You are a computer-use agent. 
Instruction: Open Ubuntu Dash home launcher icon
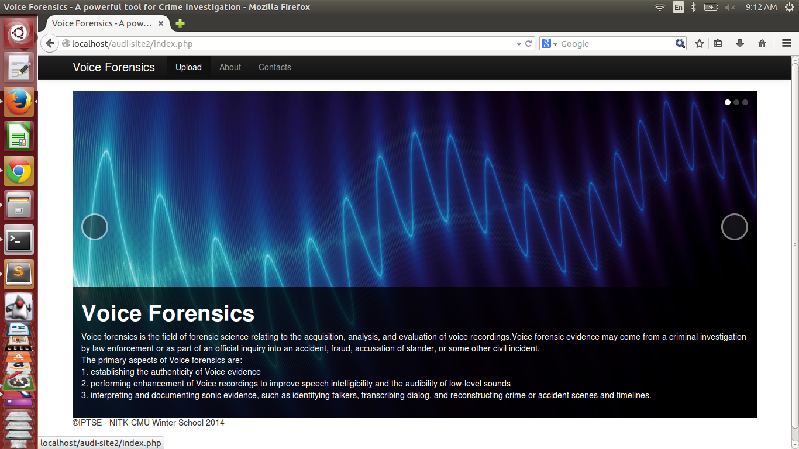tap(19, 33)
